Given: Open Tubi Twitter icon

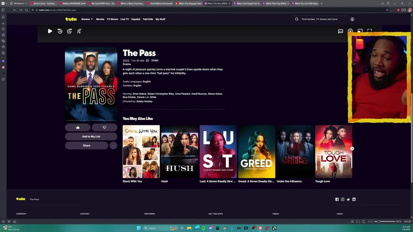Looking at the screenshot, I should click(x=348, y=199).
